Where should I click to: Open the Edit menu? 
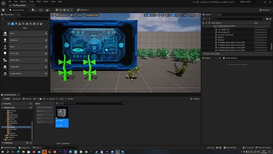click(16, 2)
